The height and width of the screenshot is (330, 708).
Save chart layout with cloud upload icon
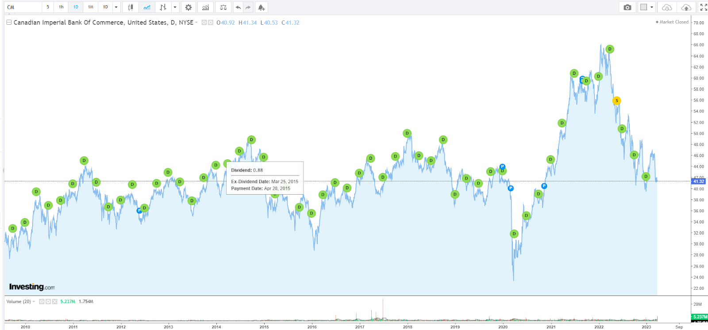[x=686, y=7]
